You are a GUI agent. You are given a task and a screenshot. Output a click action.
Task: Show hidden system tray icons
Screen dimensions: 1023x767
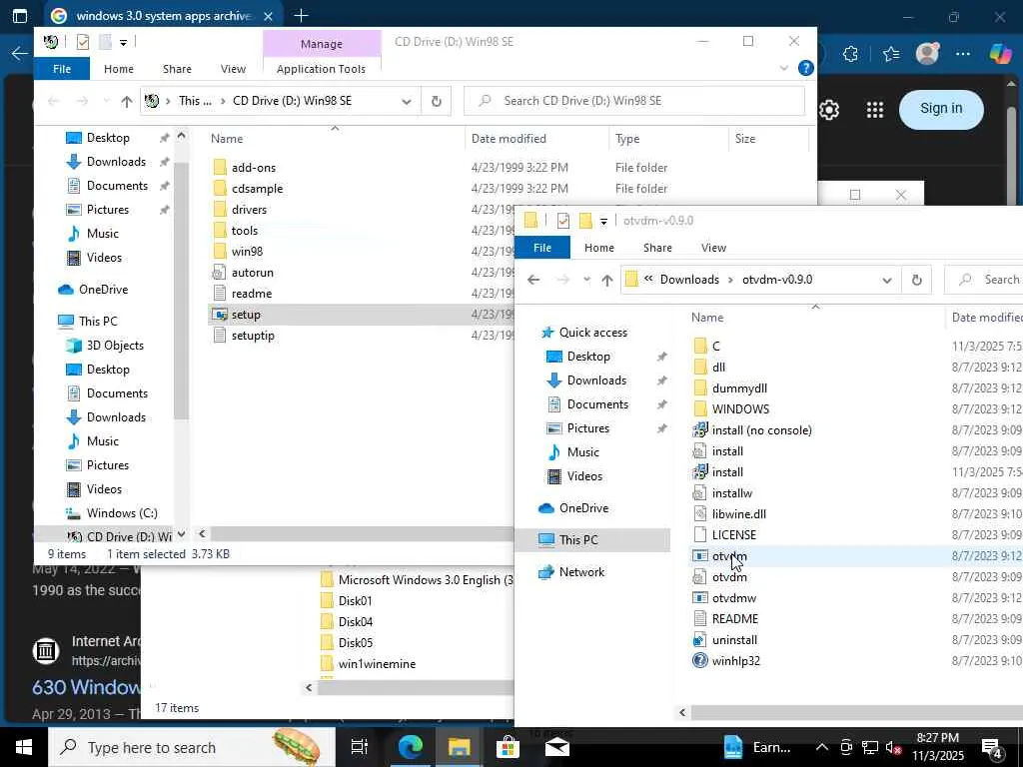(x=821, y=747)
